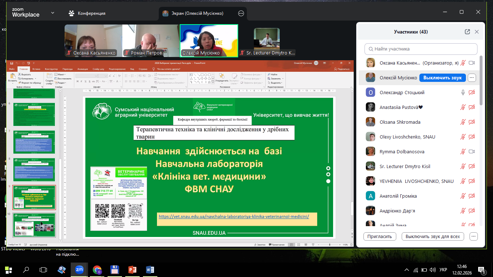Toggle video for Анатолій Громіка

pyautogui.click(x=471, y=196)
